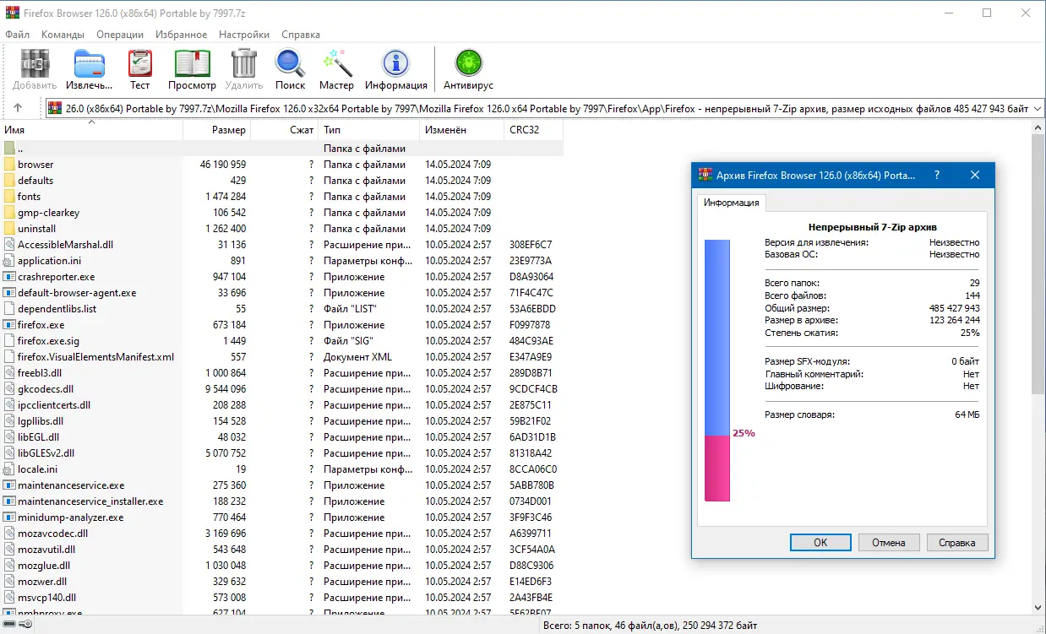Image resolution: width=1046 pixels, height=634 pixels.
Task: Click the scrollbar down arrow
Action: coord(1038,608)
